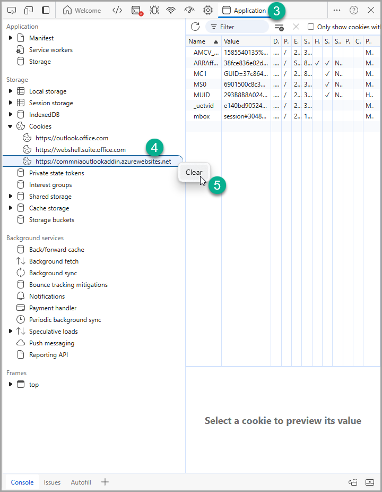Add a drawer tool with plus icon

[105, 482]
